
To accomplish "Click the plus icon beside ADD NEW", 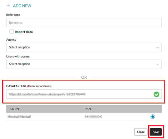I will click(x=8, y=6).
